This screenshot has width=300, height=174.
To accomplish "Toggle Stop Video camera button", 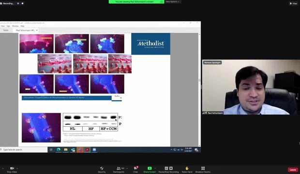I will (12, 168).
